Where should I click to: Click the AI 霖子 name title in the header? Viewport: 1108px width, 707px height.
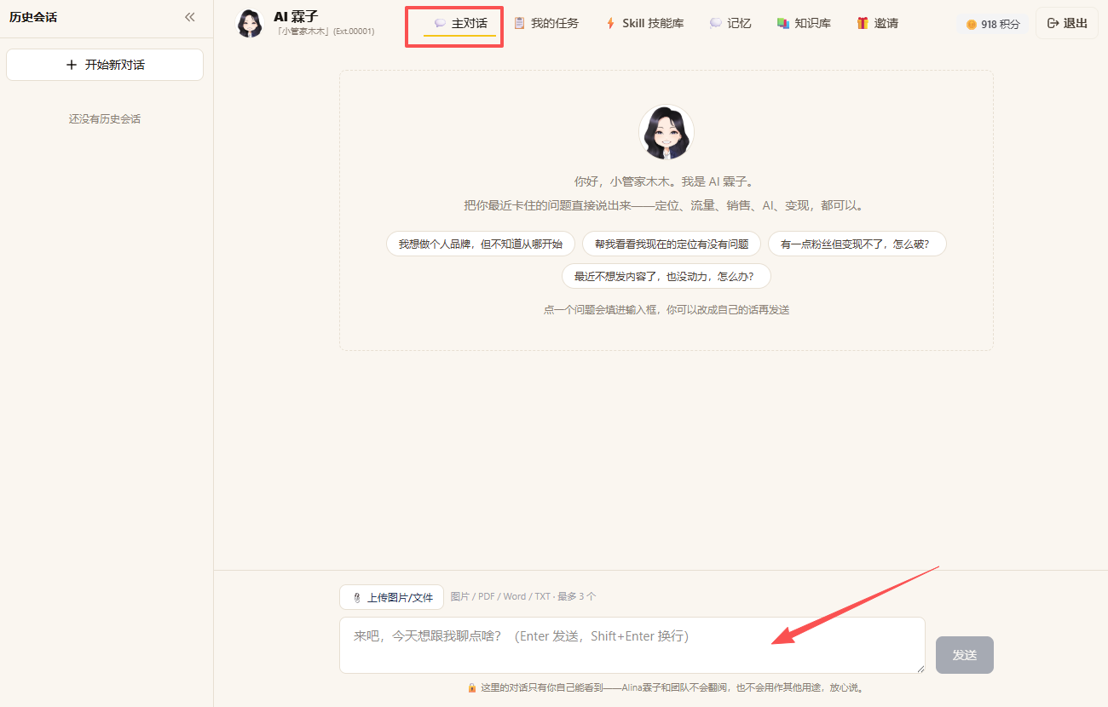pyautogui.click(x=296, y=16)
